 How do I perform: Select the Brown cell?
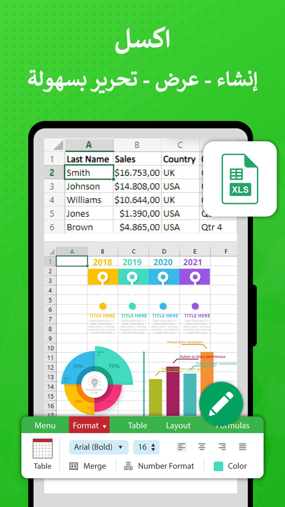point(89,227)
